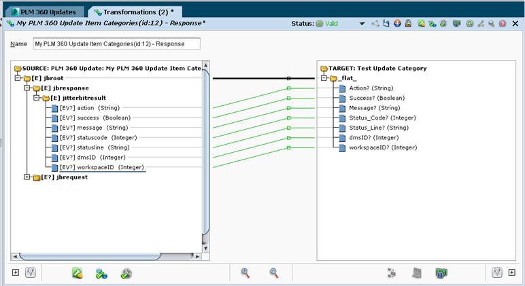Click the mapping node on the Action line
This screenshot has height=286, width=525.
pos(288,88)
